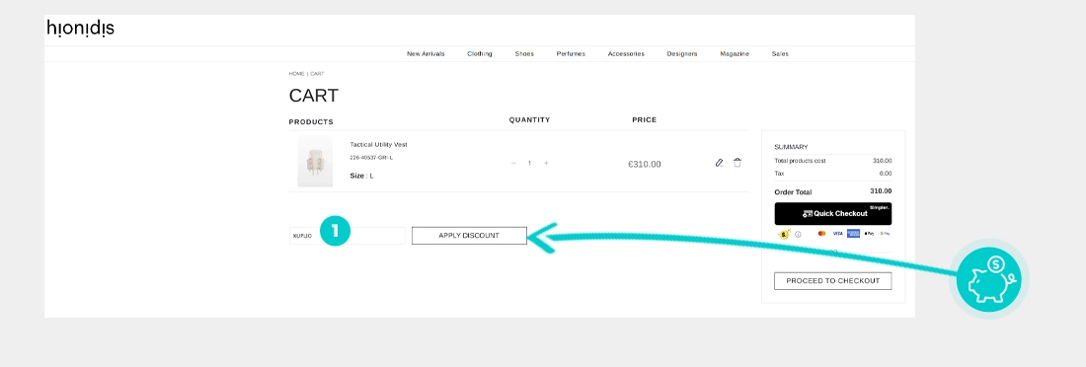
Task: Focus the discount code input field
Action: (x=347, y=236)
